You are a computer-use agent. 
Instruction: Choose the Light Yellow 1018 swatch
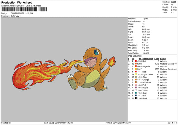click(136, 74)
